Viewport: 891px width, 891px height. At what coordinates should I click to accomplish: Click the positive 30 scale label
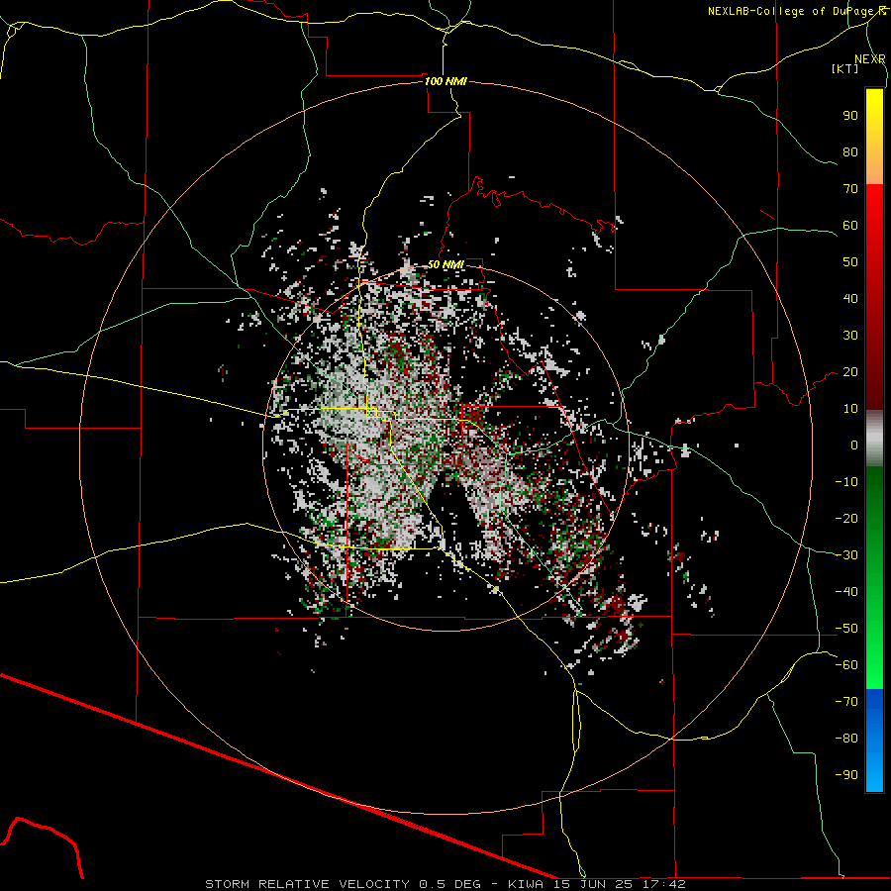[850, 336]
